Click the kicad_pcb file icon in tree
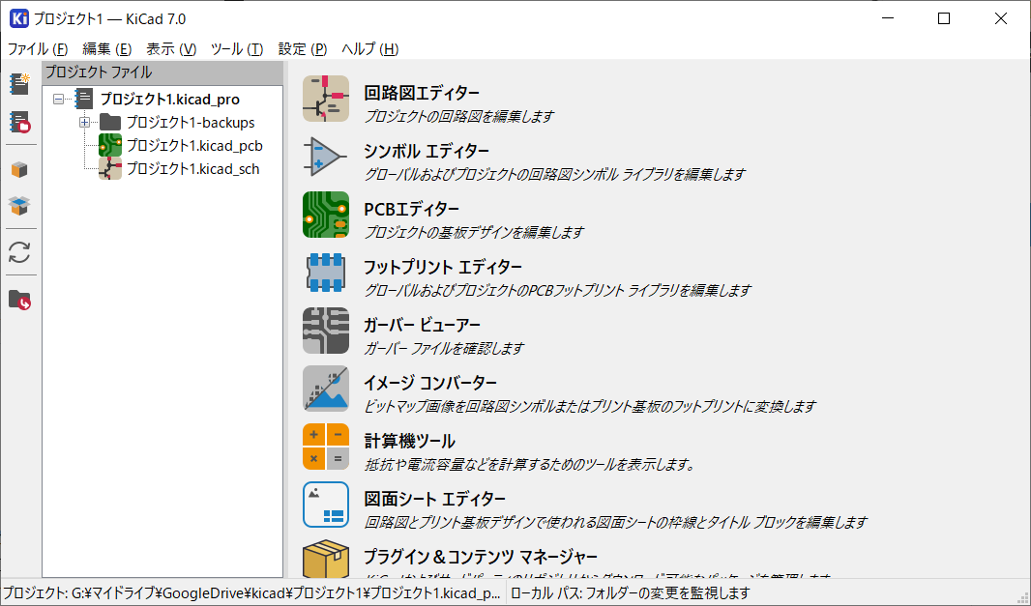Image resolution: width=1031 pixels, height=606 pixels. (110, 145)
